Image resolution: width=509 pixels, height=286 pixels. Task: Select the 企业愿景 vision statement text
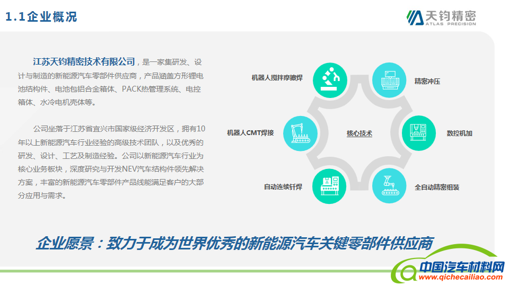pos(234,244)
